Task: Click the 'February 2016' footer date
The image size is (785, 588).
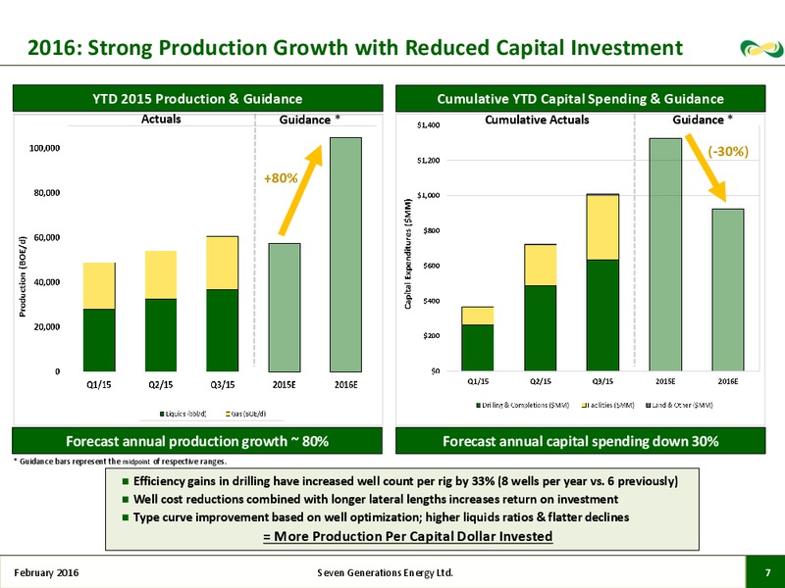Action: point(46,572)
